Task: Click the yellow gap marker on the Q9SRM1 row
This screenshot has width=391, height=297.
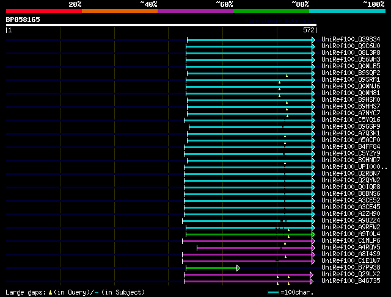Action: (279, 82)
